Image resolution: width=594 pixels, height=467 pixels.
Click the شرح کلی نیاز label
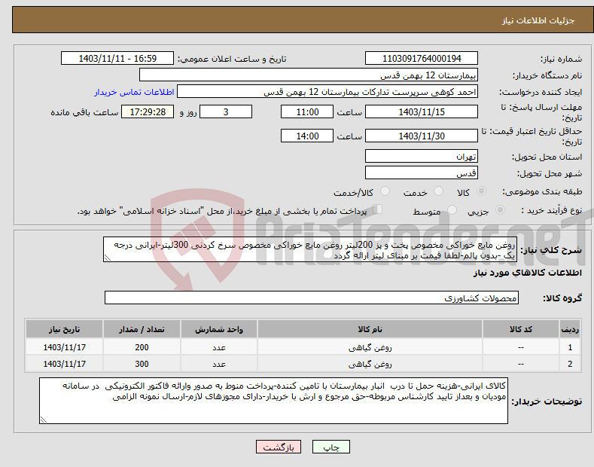(551, 250)
